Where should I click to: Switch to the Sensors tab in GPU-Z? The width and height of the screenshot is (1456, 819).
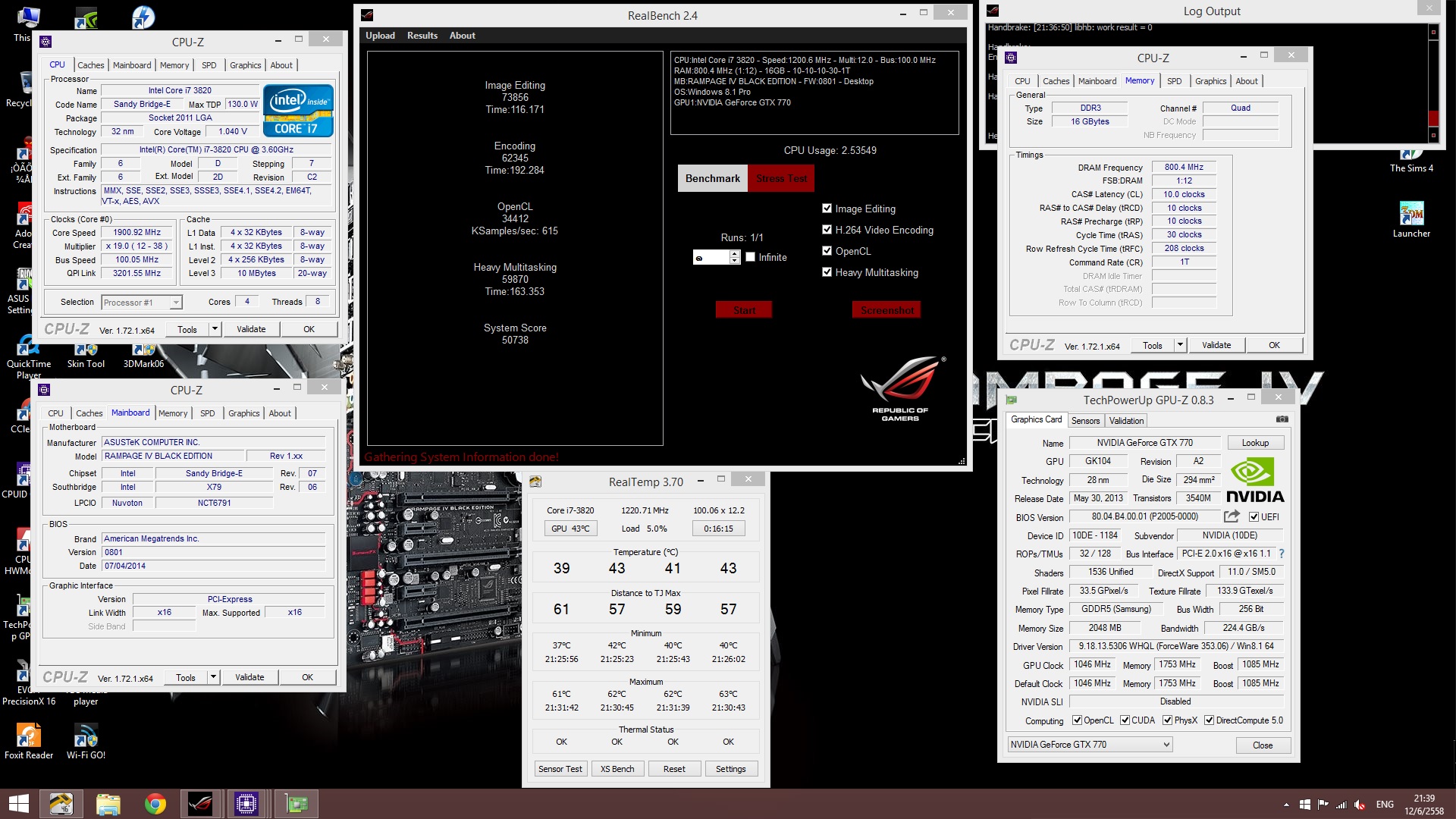pos(1085,421)
